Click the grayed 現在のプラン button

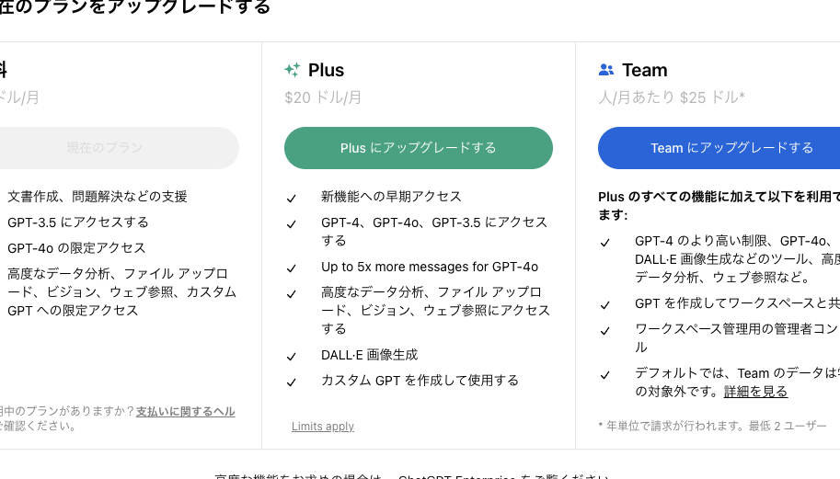(118, 148)
